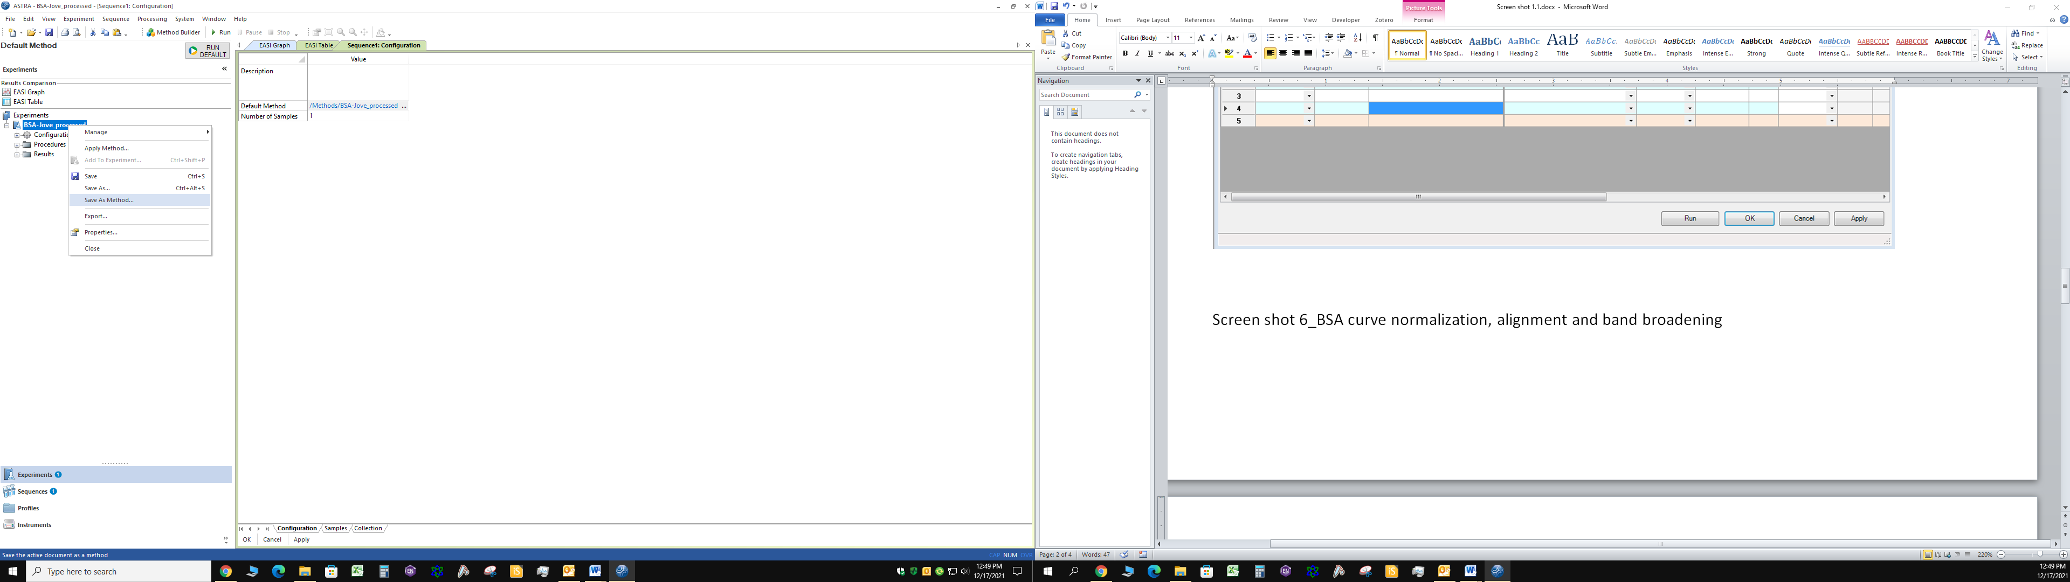Click the save disk icon in ASTRA toolbar
Viewport: 2070px width, 582px height.
coord(49,33)
